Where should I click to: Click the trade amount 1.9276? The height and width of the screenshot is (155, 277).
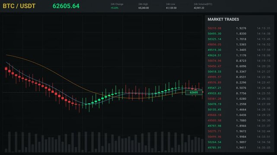(x=241, y=28)
